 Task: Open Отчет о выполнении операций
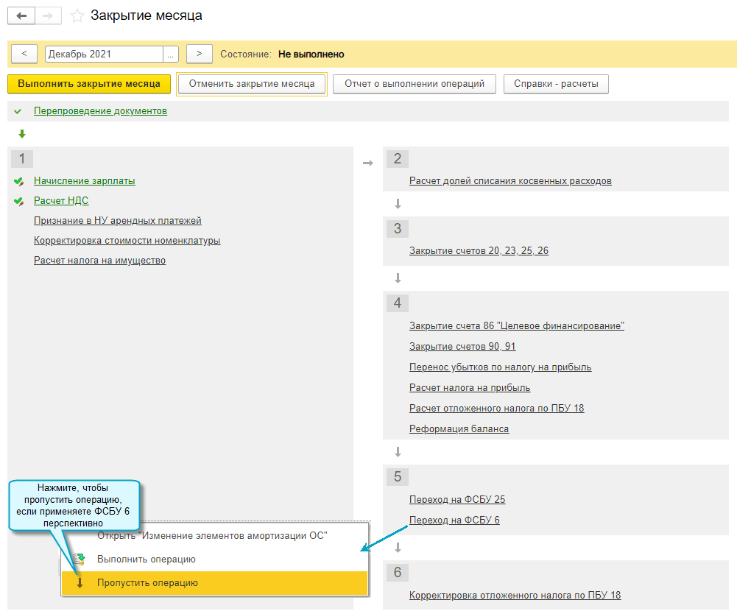coord(415,84)
